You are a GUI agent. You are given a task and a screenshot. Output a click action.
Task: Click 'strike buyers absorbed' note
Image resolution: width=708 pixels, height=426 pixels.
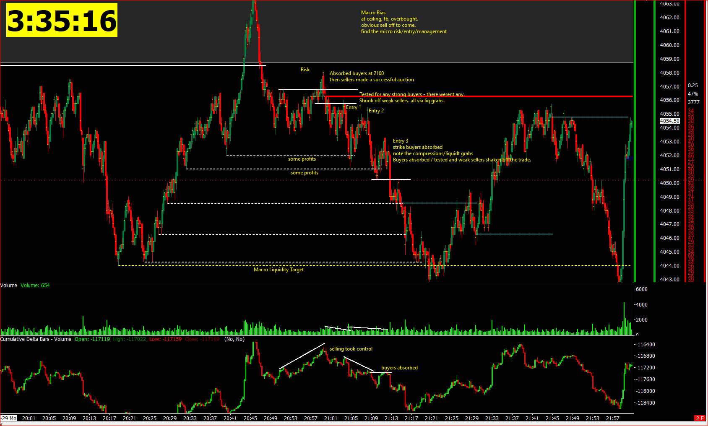[418, 147]
